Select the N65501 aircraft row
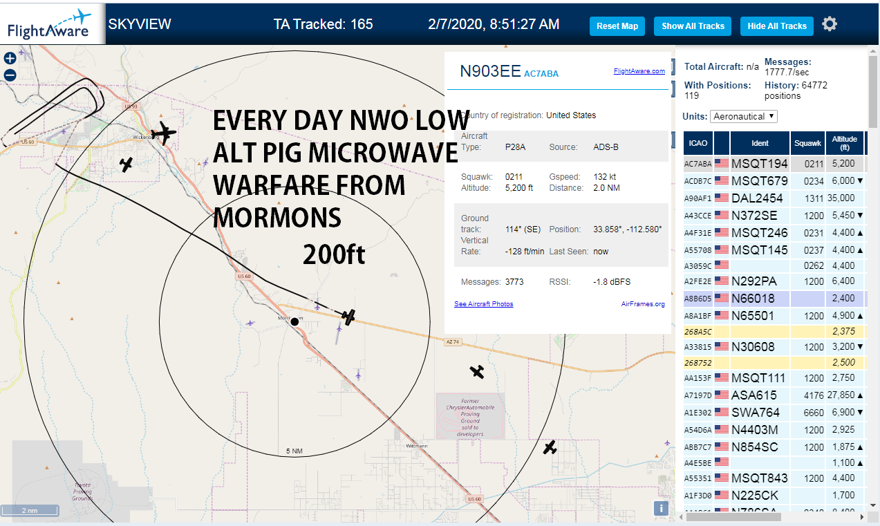The height and width of the screenshot is (526, 880). [x=774, y=315]
